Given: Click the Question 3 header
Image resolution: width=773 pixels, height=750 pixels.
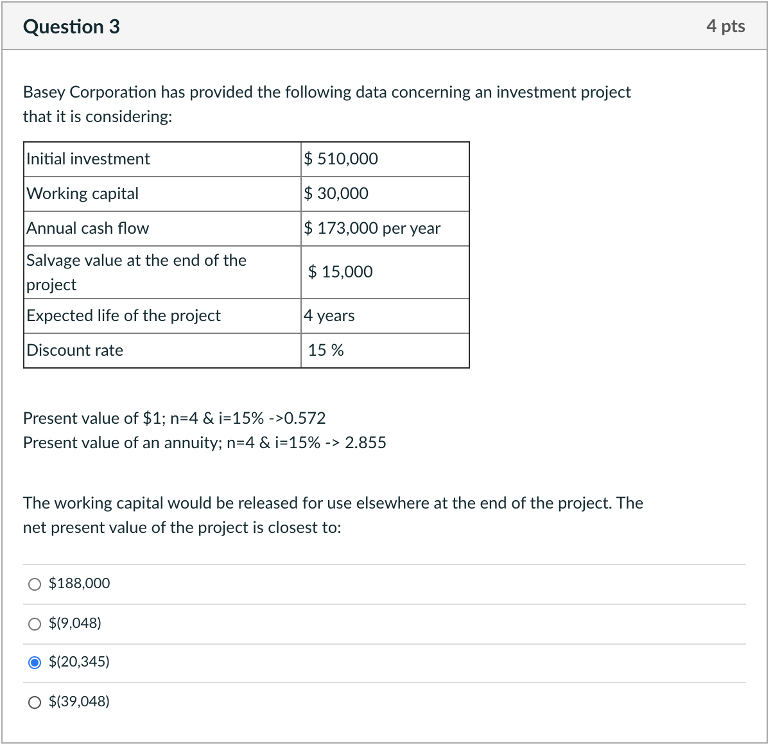Looking at the screenshot, I should coord(71,26).
